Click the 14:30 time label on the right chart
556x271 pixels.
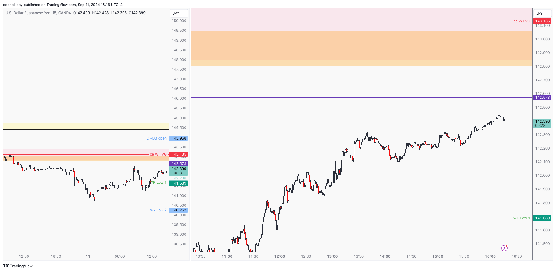pos(411,256)
